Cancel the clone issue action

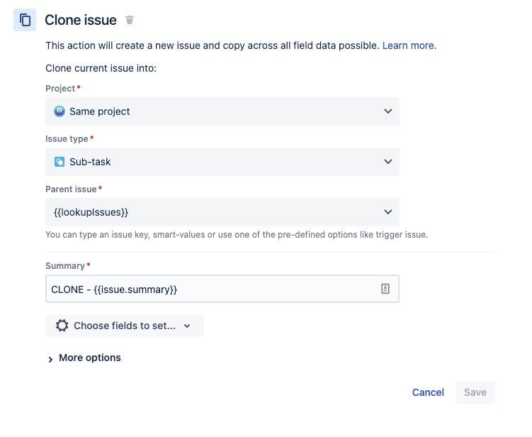coord(428,392)
